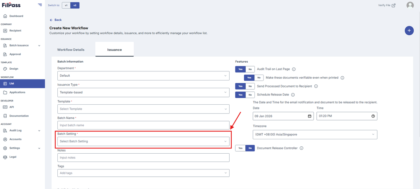420x189 pixels.
Task: Open the user profile avatar
Action: (x=410, y=5)
